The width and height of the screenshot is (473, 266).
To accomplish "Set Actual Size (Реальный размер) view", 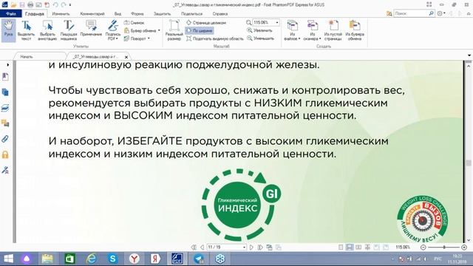I will (174, 30).
